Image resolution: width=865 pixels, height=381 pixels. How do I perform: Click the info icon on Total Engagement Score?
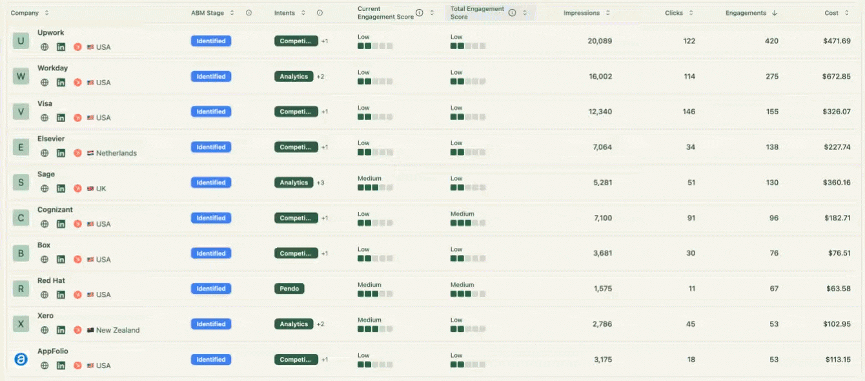513,11
